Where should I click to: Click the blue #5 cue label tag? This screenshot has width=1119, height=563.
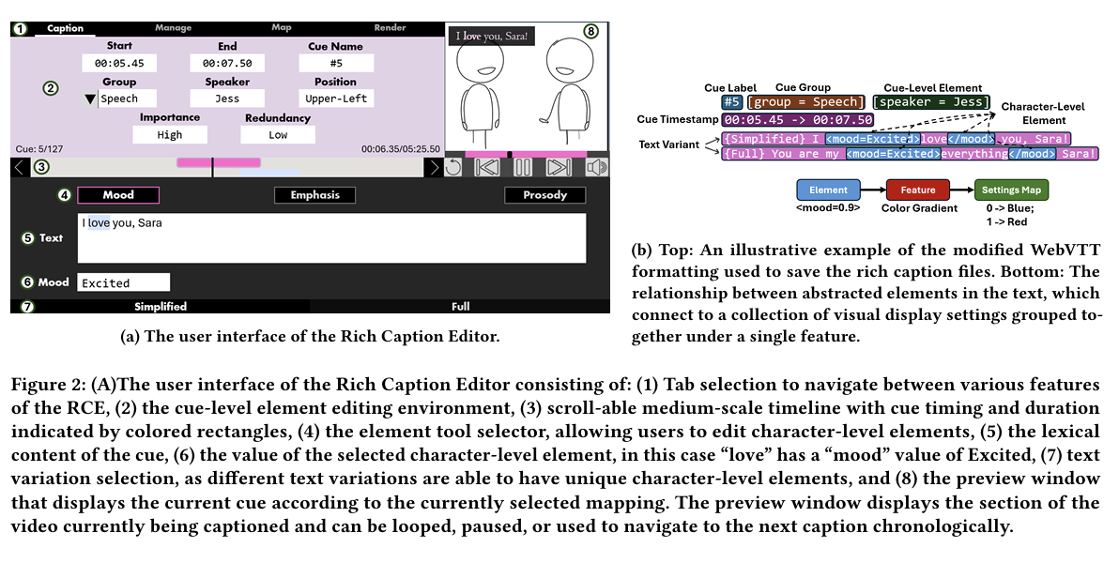click(731, 102)
